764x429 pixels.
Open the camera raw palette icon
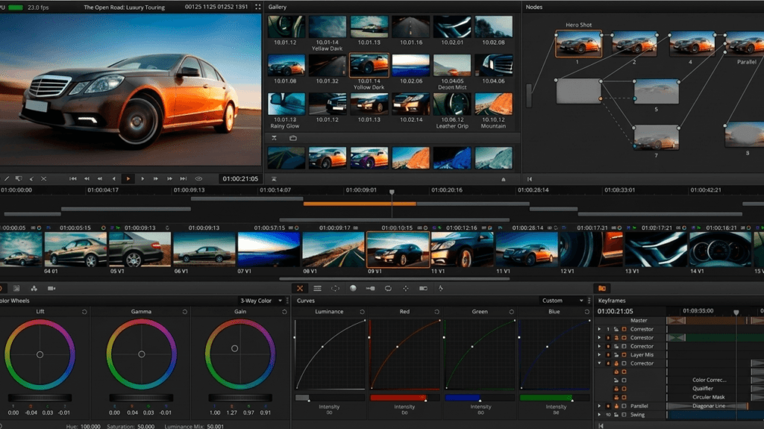pos(51,289)
